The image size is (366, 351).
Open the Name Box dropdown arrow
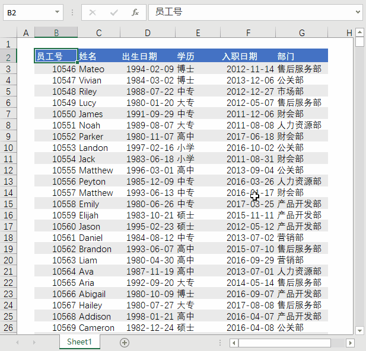click(x=57, y=12)
